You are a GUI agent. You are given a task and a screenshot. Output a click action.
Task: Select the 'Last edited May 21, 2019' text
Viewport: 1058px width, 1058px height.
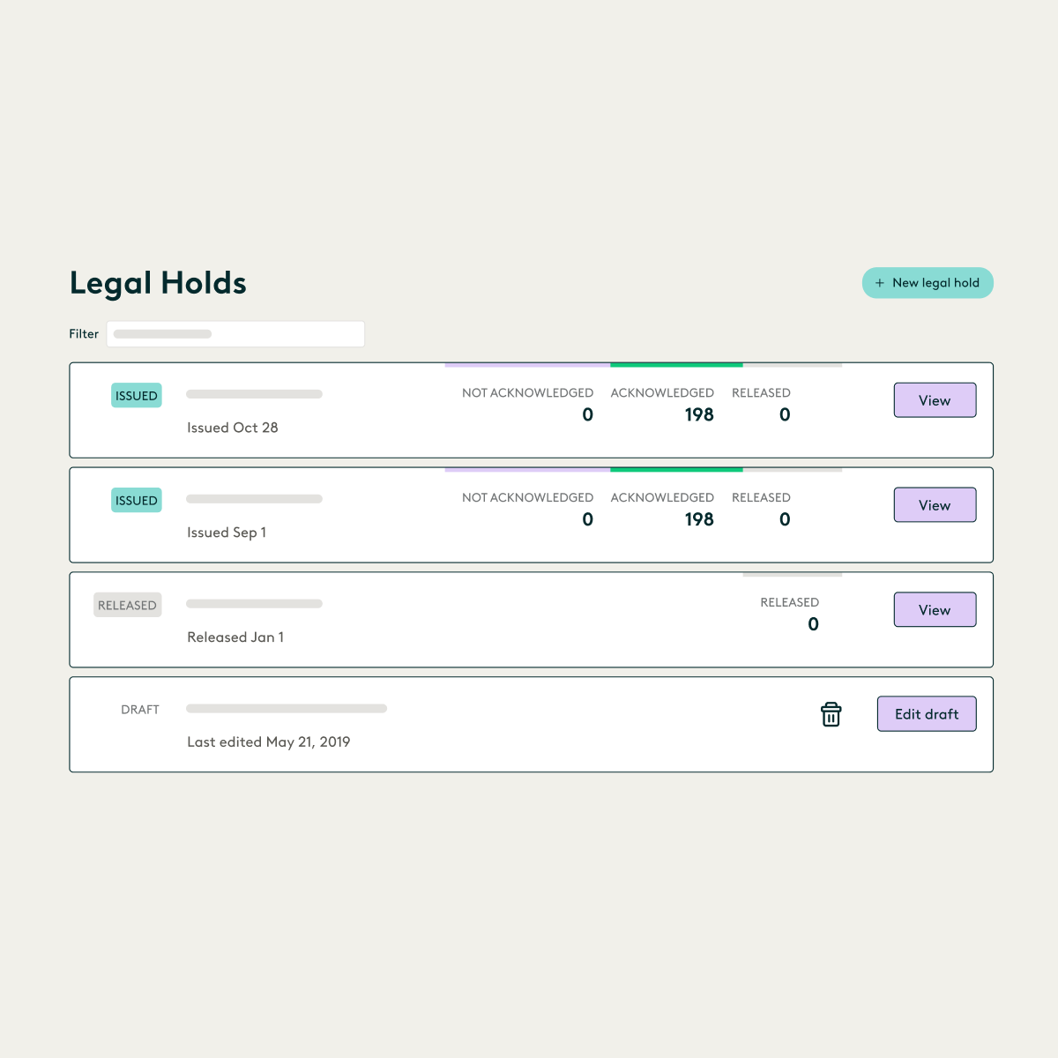pos(268,741)
